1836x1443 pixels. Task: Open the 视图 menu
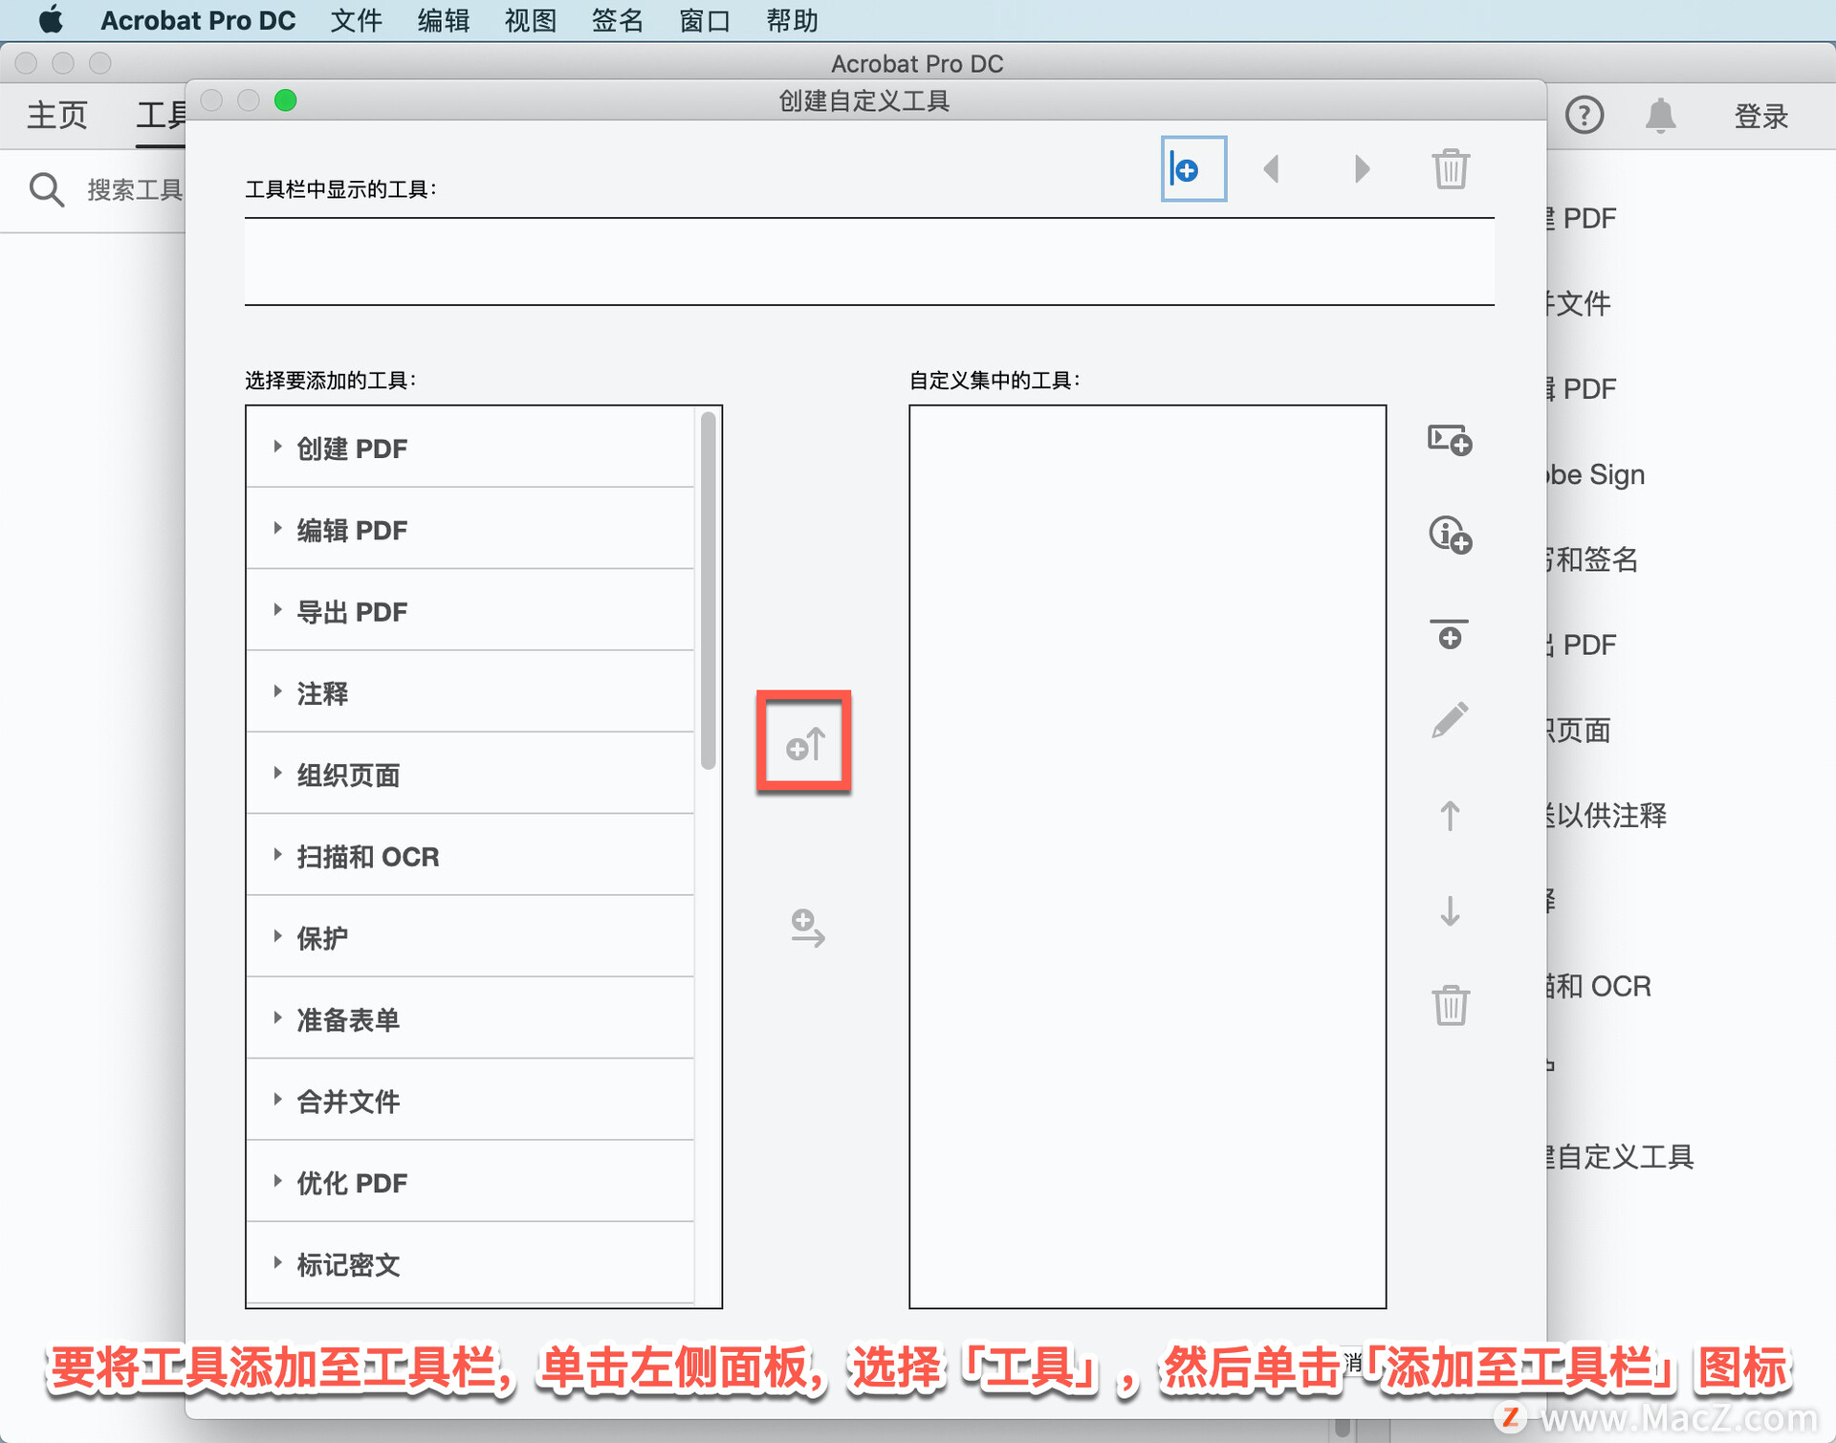pos(530,20)
